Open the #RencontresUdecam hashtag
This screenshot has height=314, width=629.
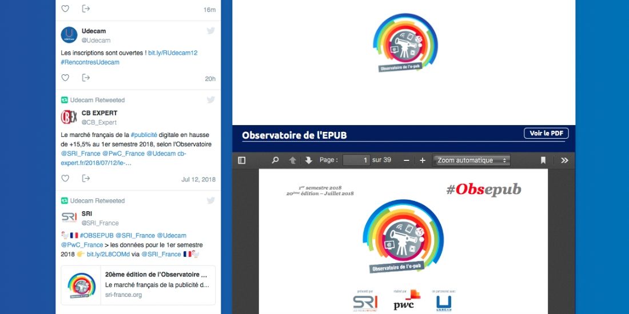tap(90, 62)
